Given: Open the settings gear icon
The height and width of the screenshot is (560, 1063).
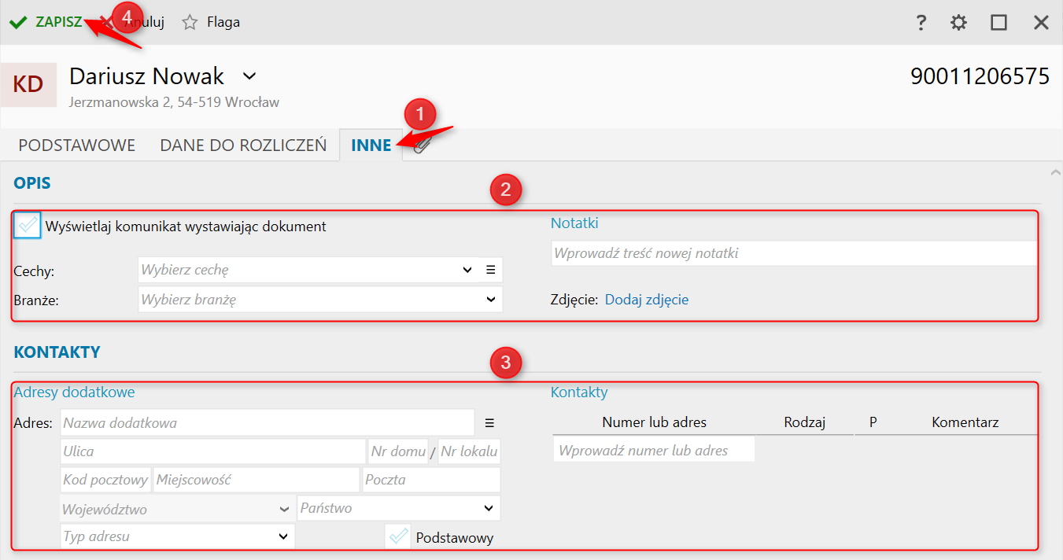Looking at the screenshot, I should tap(958, 22).
